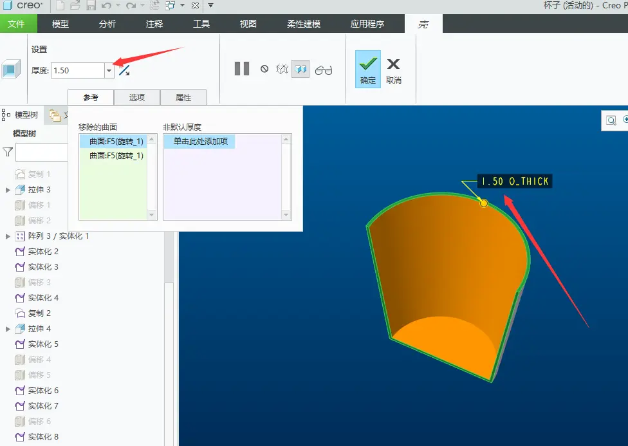Expand the 阵列 3 / 实体化 1 node

pos(8,236)
